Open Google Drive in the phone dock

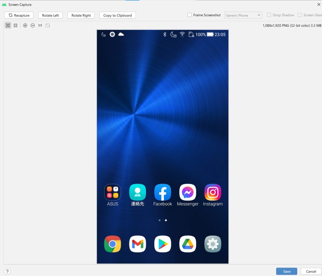pos(188,244)
